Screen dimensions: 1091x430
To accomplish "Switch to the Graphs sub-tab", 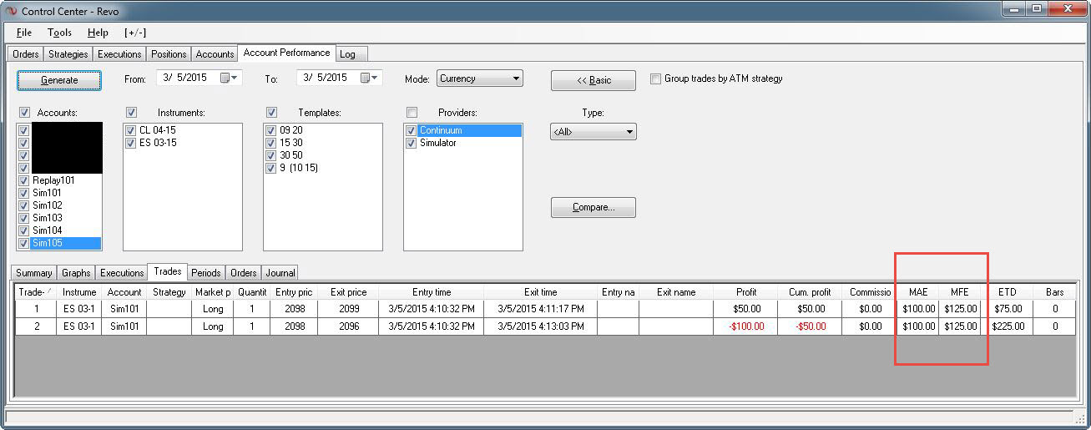I will click(76, 273).
